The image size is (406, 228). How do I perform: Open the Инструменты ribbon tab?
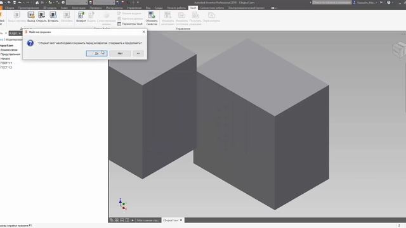(x=114, y=8)
